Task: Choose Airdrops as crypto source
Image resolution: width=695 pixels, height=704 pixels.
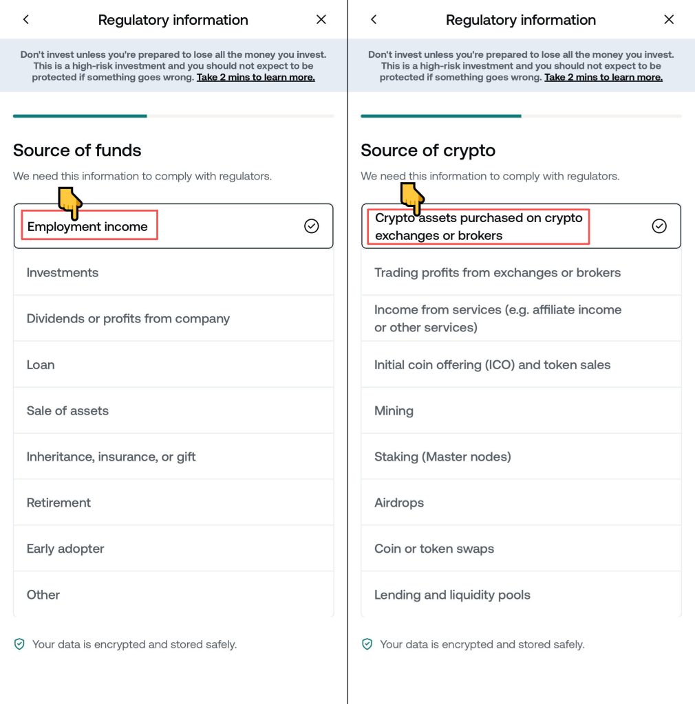Action: tap(521, 503)
